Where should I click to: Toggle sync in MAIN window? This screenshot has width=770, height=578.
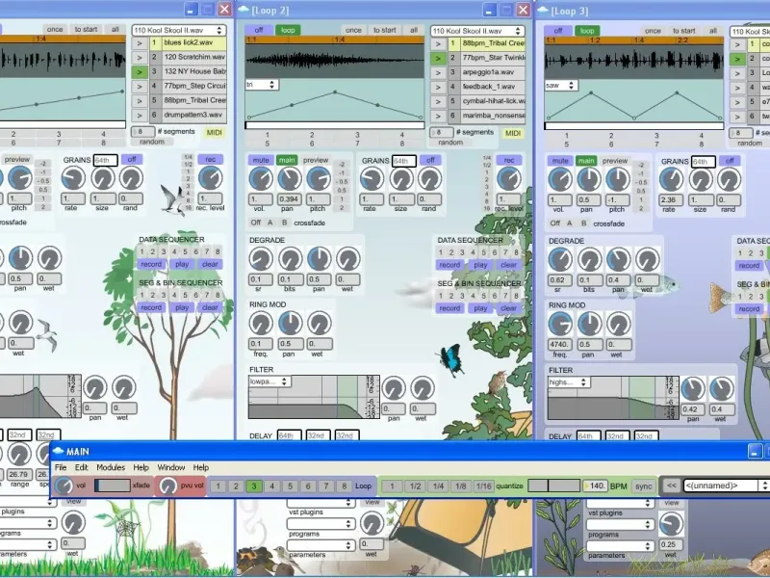[x=643, y=486]
